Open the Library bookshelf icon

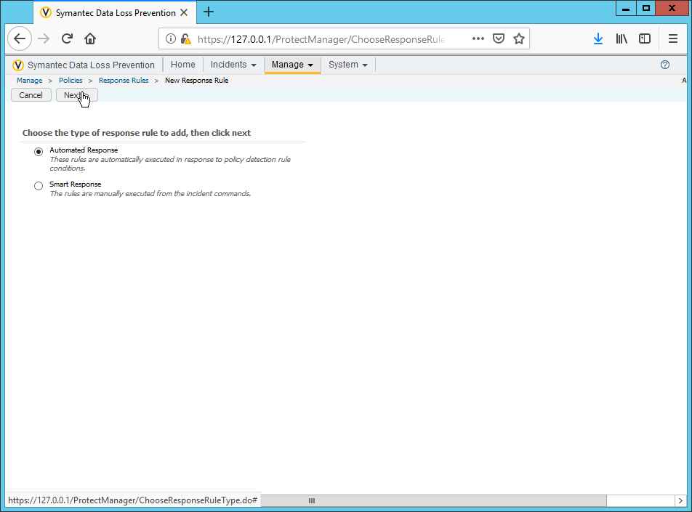coord(621,38)
